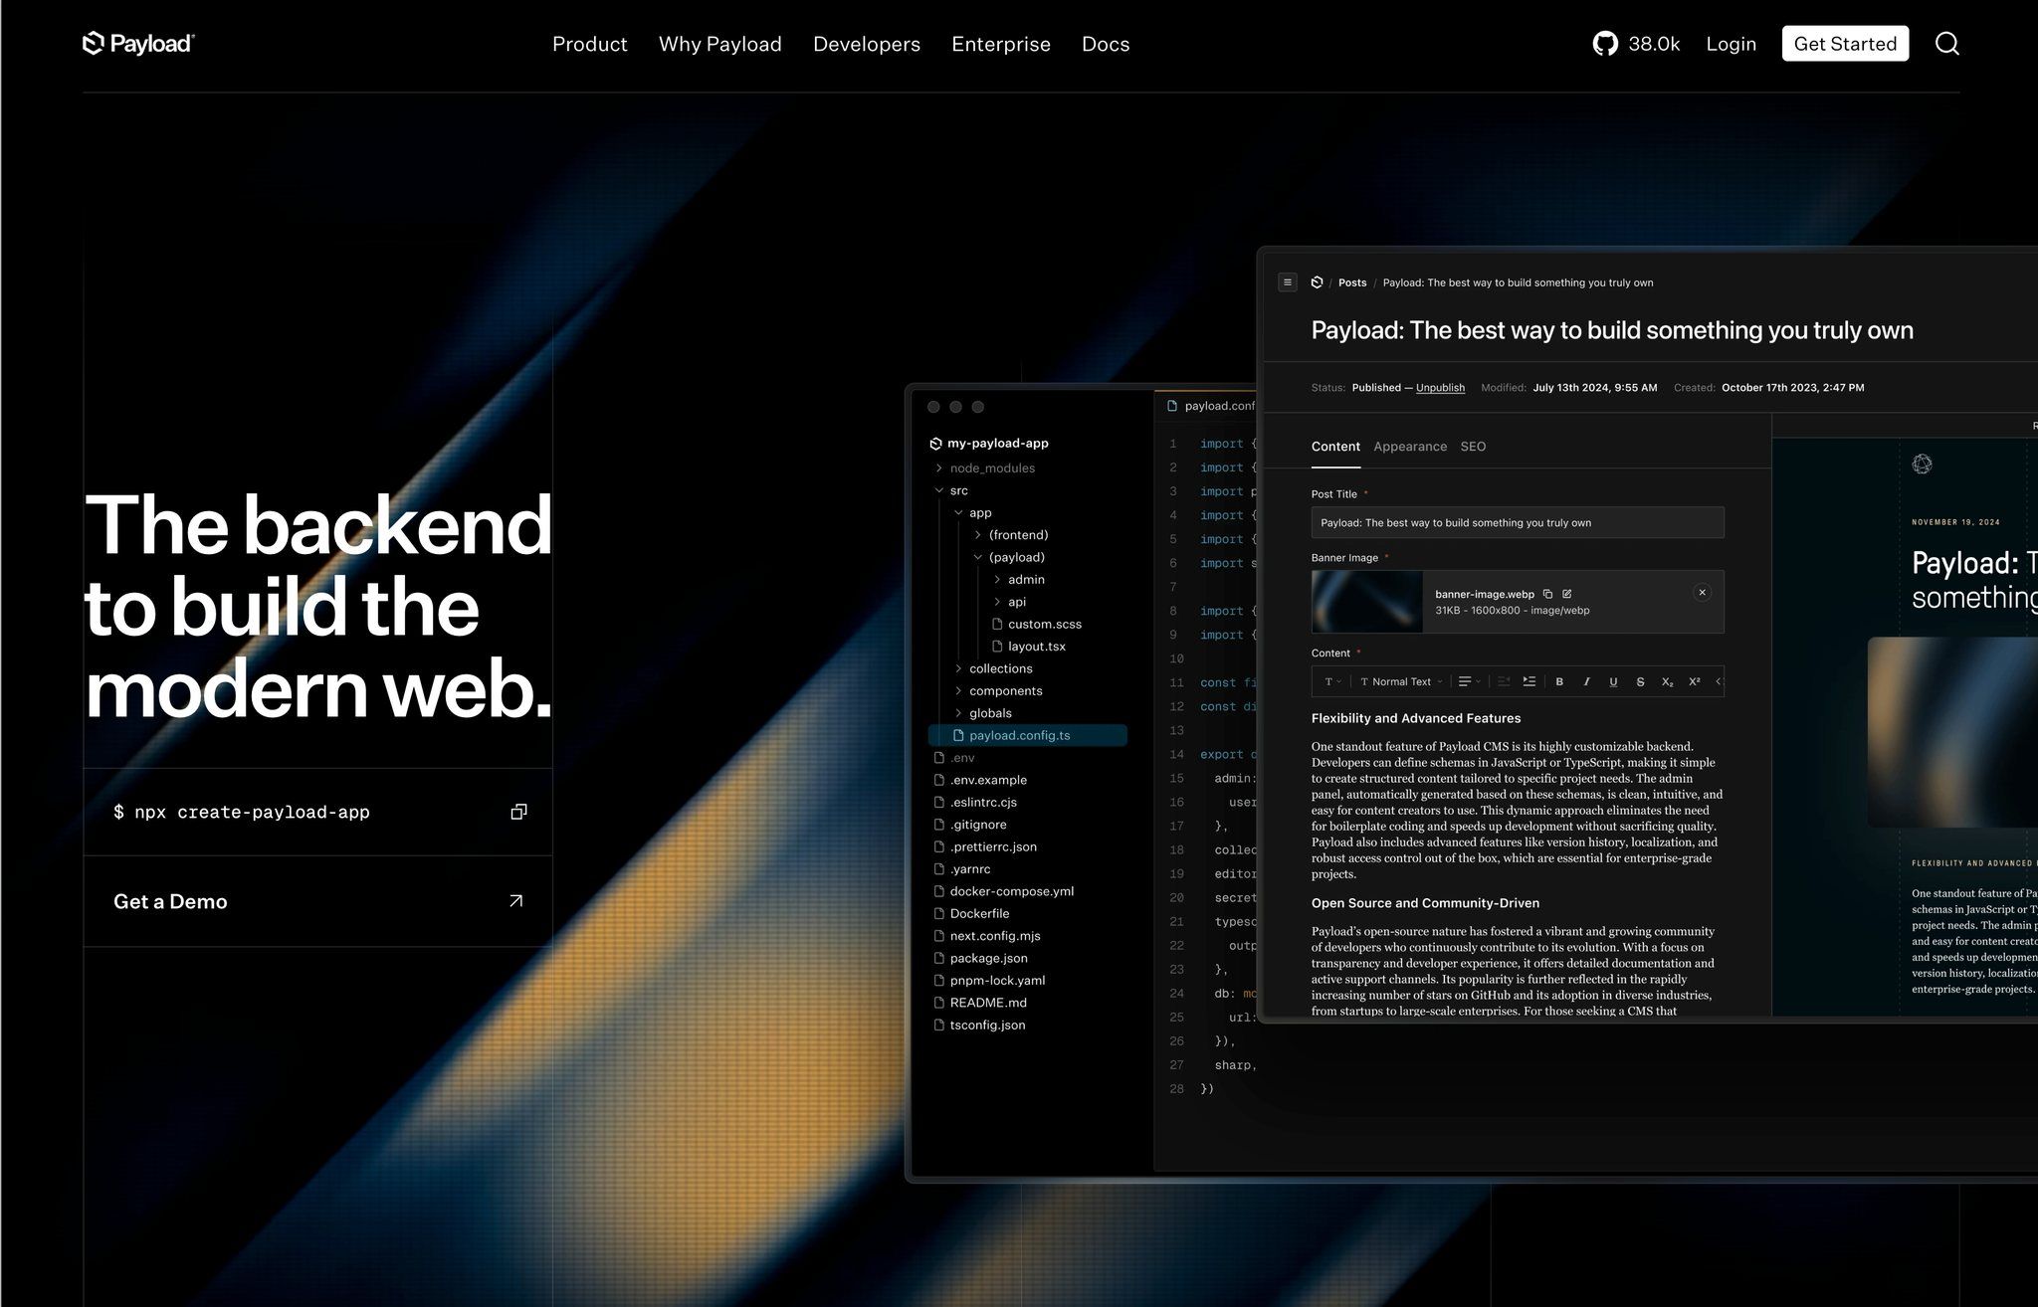Click the Get Started button
This screenshot has height=1307, width=2038.
point(1844,44)
